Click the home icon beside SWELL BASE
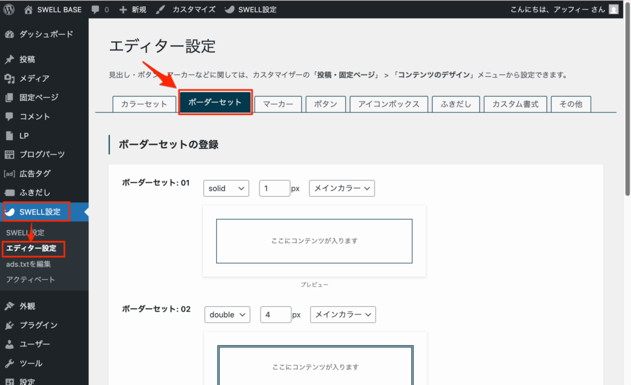This screenshot has width=631, height=385. tap(29, 10)
